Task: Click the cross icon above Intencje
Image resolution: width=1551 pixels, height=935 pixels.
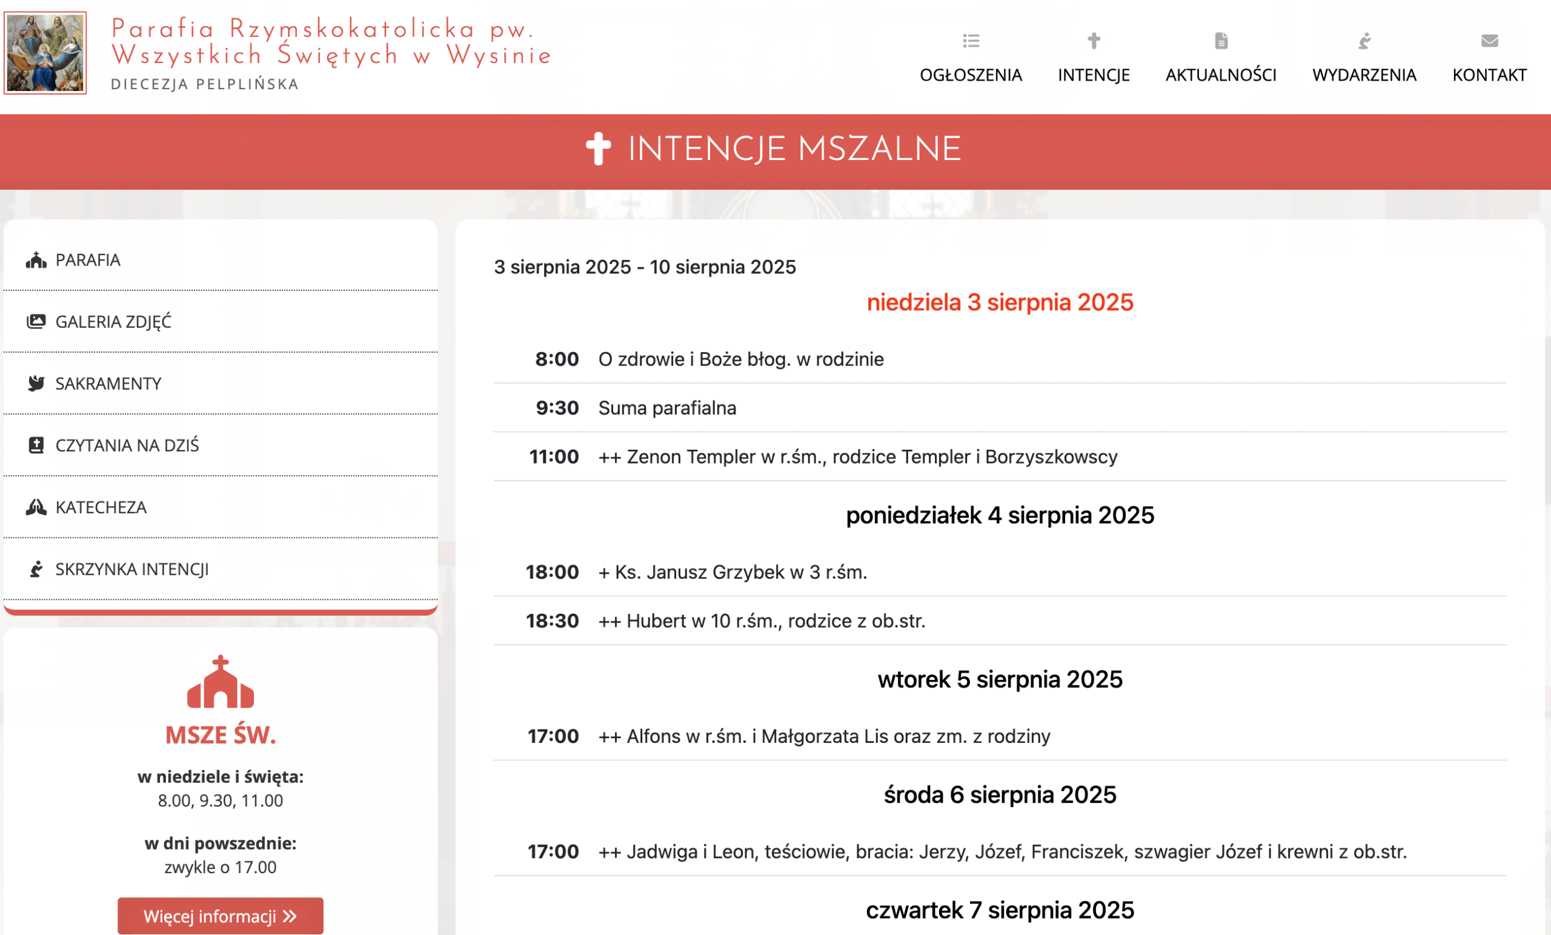Action: (1094, 41)
